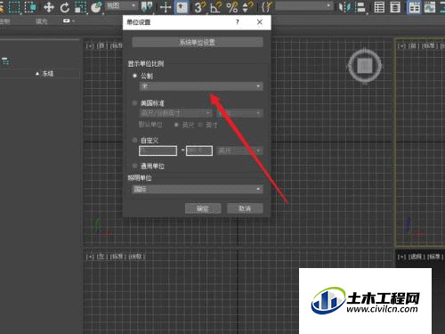Screen dimensions: 445x334
Task: Click the custom unit value input field
Action: [199, 151]
